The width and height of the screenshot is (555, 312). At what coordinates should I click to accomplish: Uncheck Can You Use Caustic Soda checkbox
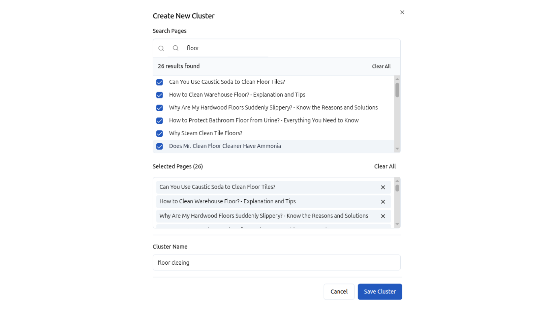click(160, 82)
